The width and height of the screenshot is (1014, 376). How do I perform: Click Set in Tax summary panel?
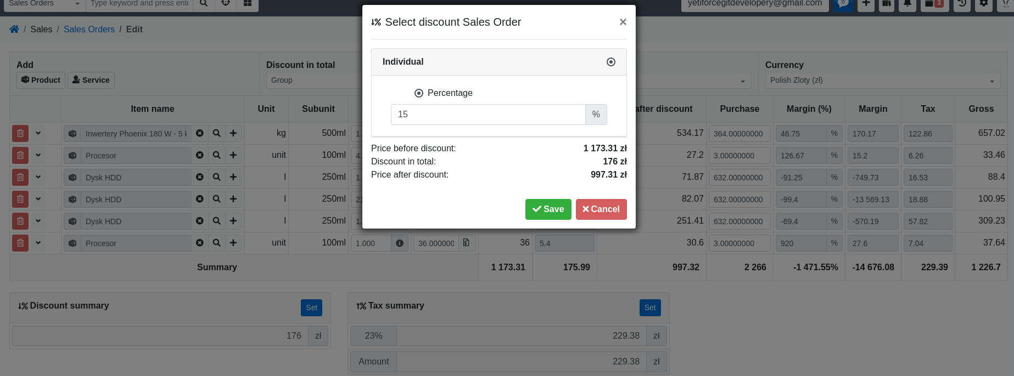pyautogui.click(x=650, y=307)
